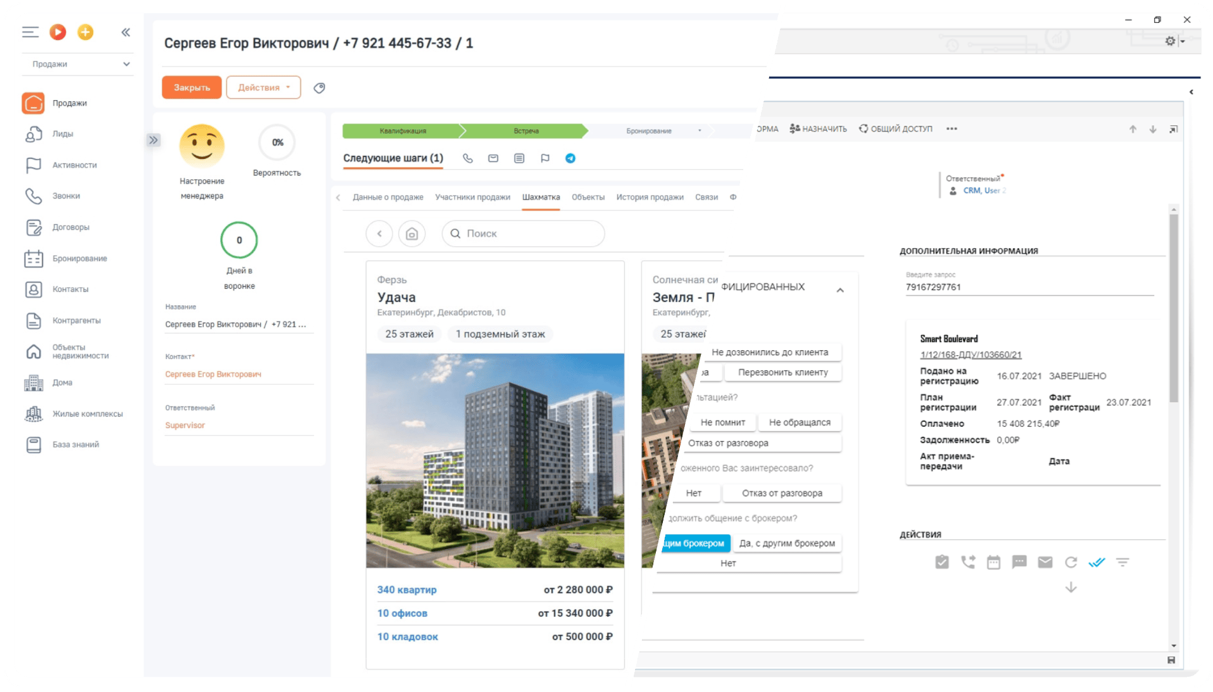Open Лиды in sidebar

[63, 134]
